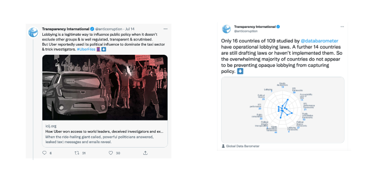Open more options menu on left tweet
Image resolution: width=376 pixels, height=179 pixels.
click(166, 29)
